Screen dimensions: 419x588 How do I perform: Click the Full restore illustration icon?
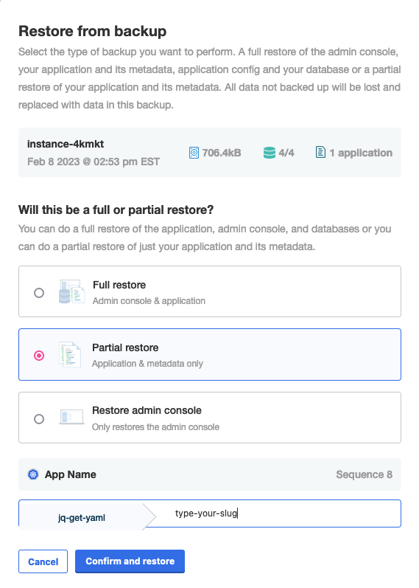pos(71,291)
